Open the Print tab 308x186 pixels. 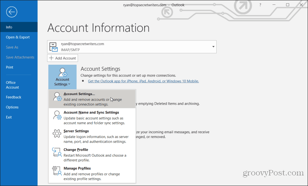click(x=19, y=67)
